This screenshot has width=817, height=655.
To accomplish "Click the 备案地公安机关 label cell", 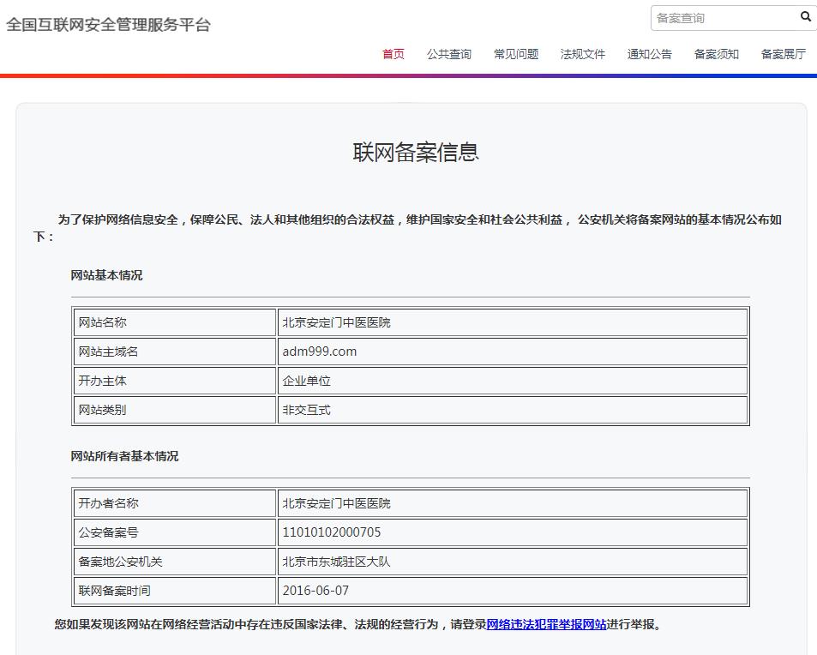I will click(175, 562).
